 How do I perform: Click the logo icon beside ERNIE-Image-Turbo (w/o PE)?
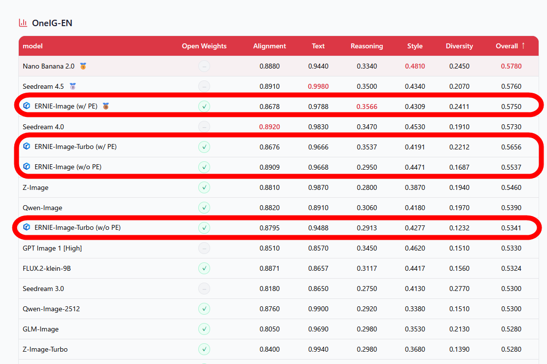click(27, 227)
